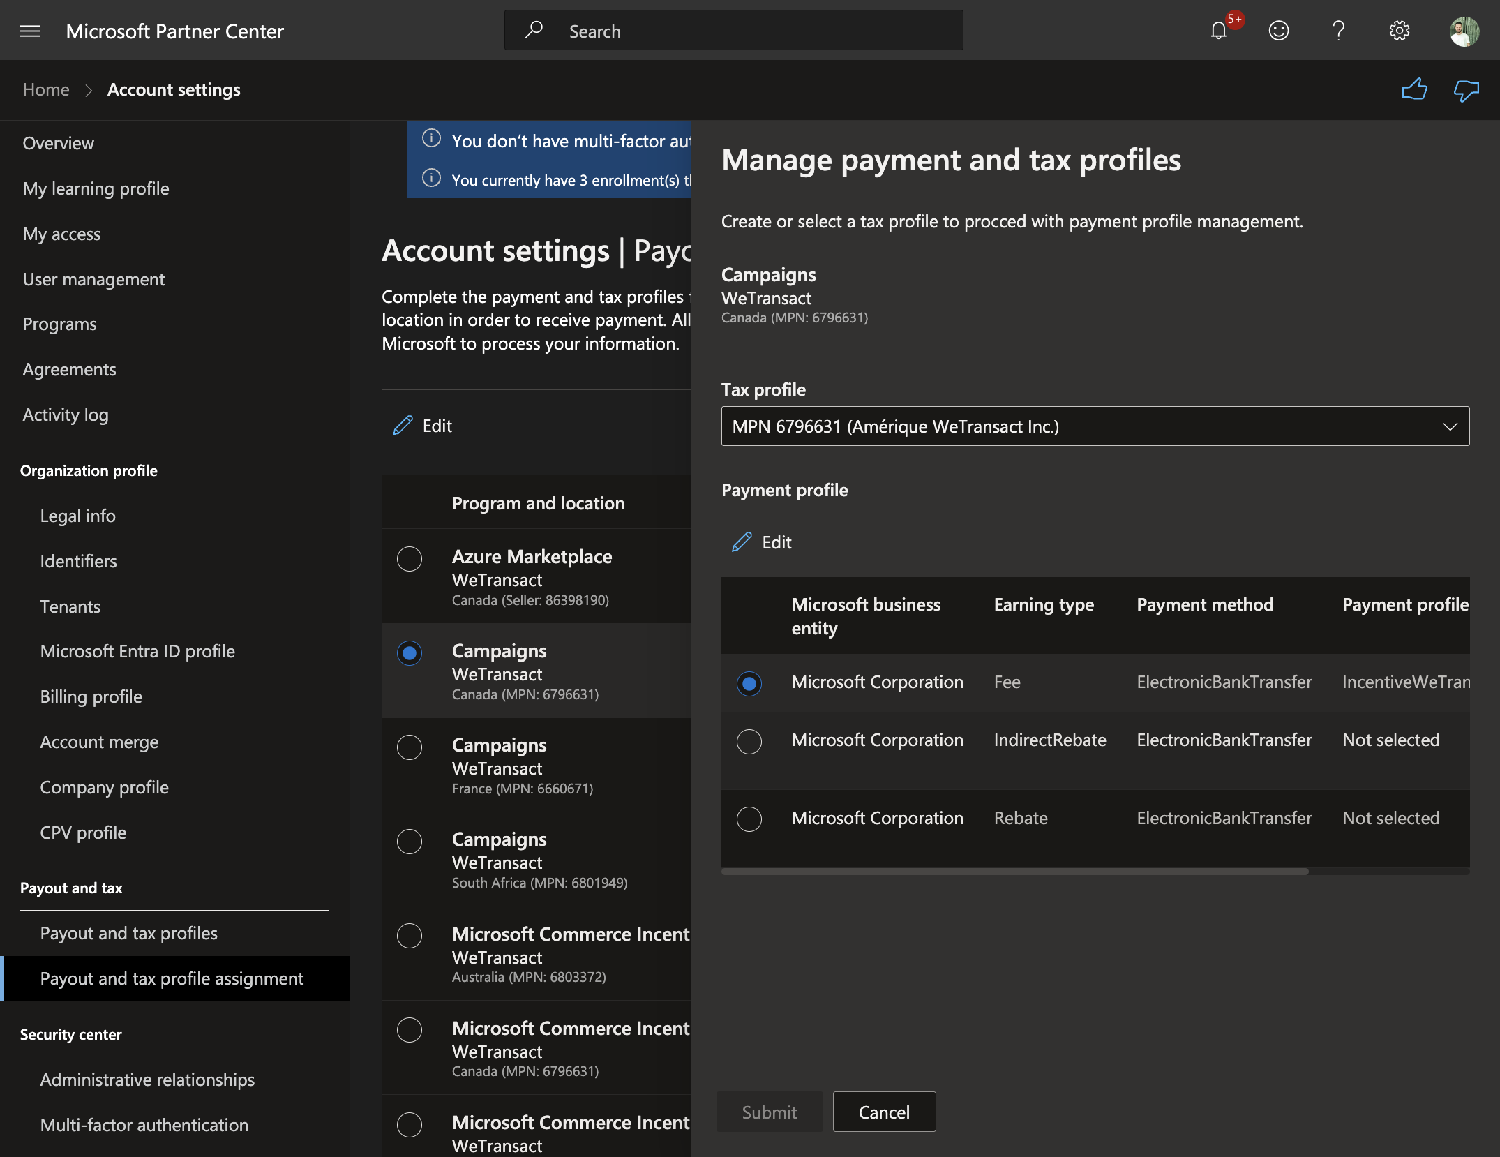
Task: Click the breadcrumb chevron separator
Action: tap(89, 90)
